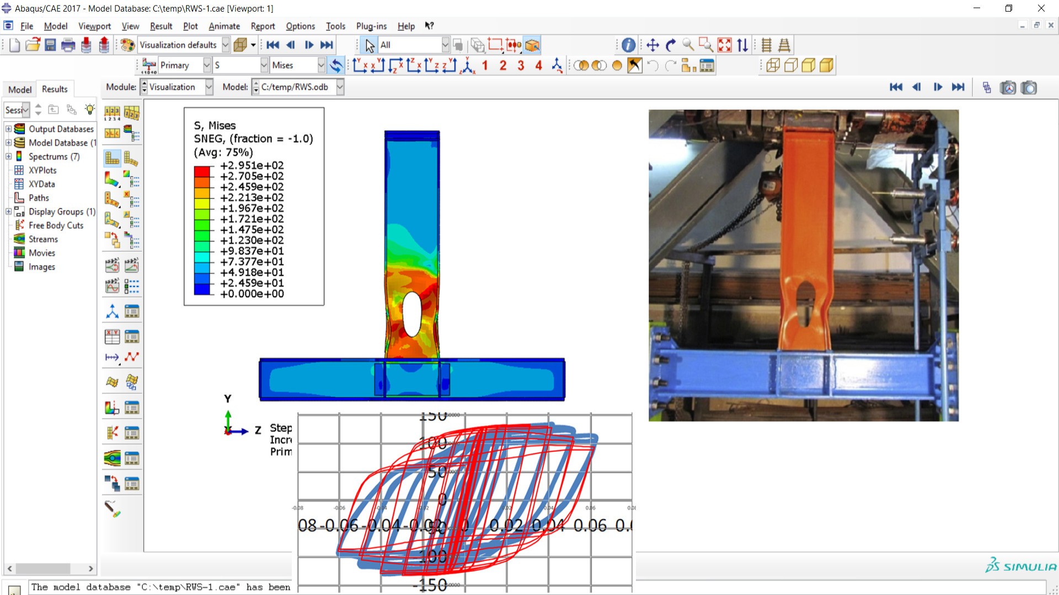Viewport: 1059px width, 595px height.
Task: Enable wireframe render style
Action: [x=773, y=66]
